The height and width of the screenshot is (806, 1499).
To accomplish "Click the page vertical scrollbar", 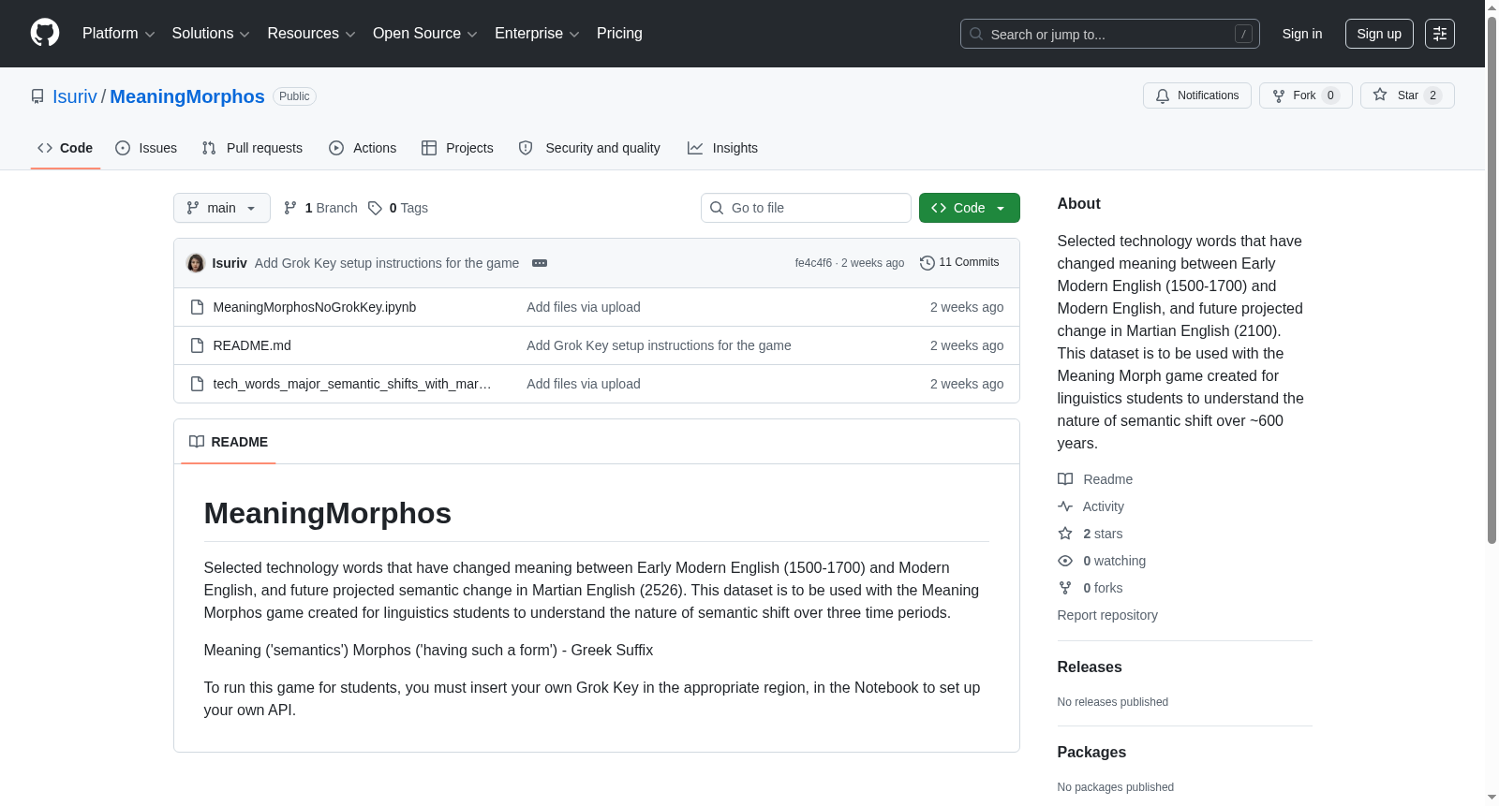I will (x=1492, y=281).
